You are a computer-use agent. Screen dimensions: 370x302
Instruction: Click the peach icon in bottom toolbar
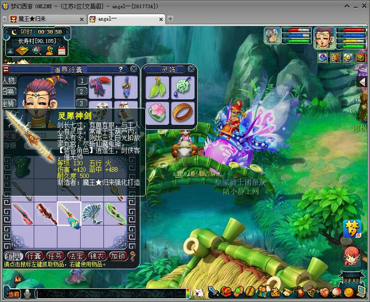click(336, 292)
